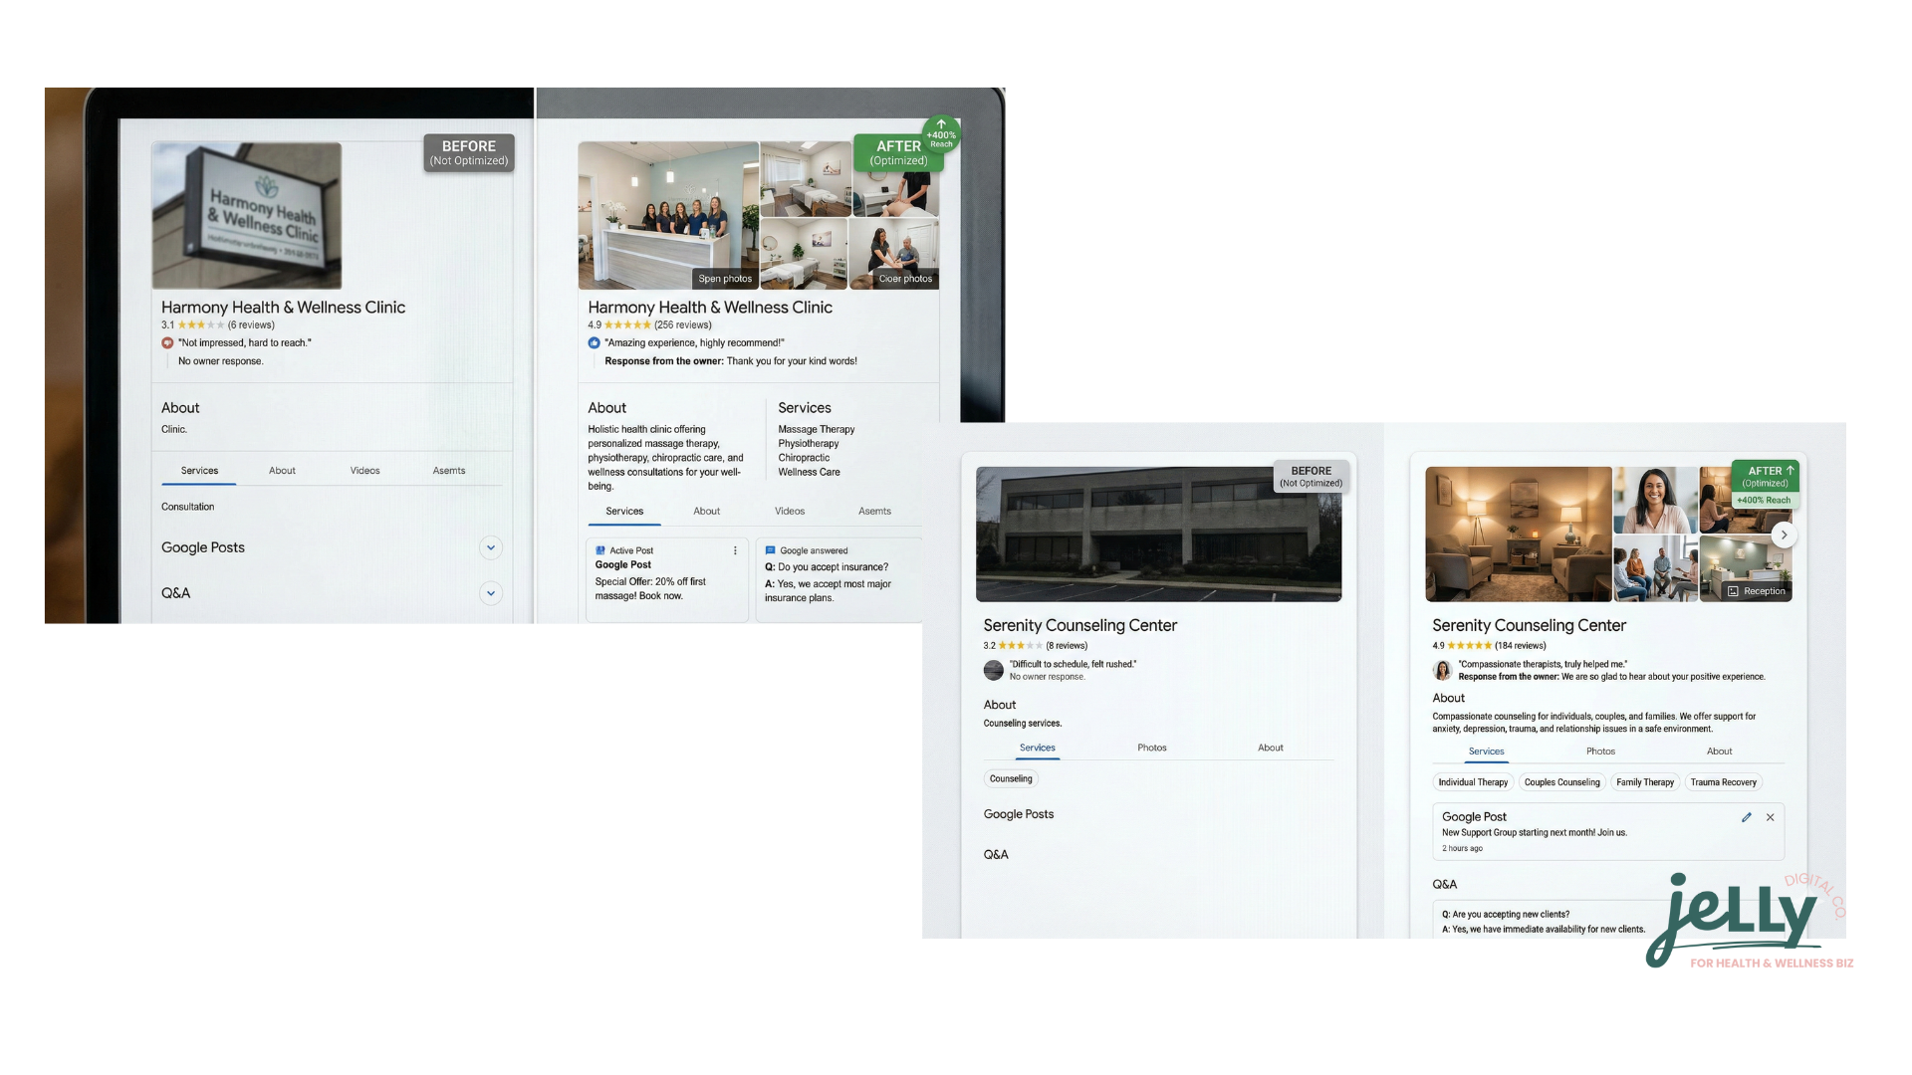
Task: Expand the Q&A section
Action: [x=490, y=593]
